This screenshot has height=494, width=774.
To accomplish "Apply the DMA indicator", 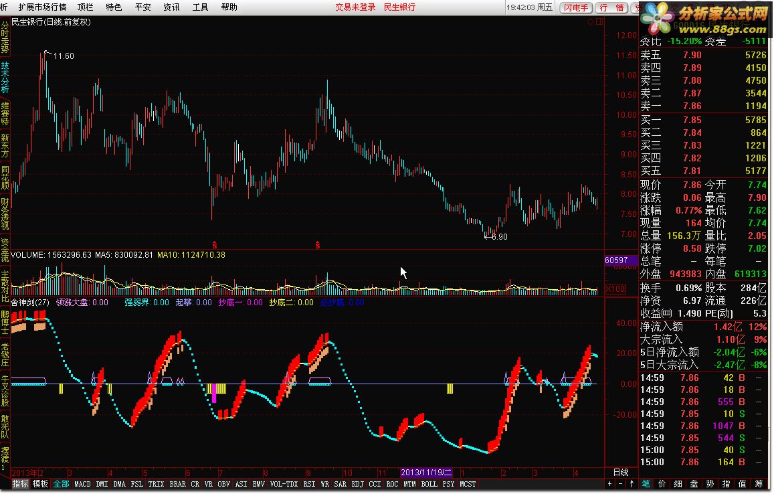I will [x=120, y=484].
